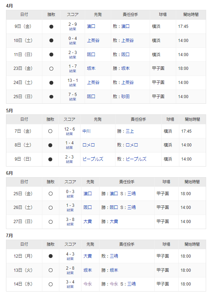Open 大貫 starter link on June 27
The width and height of the screenshot is (210, 294).
(x=88, y=221)
